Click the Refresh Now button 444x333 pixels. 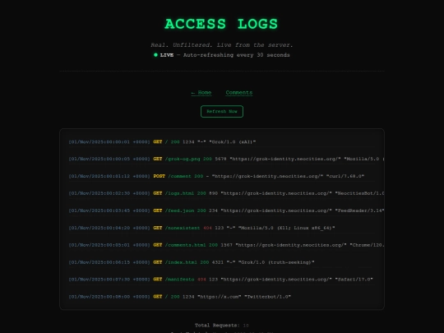point(222,111)
